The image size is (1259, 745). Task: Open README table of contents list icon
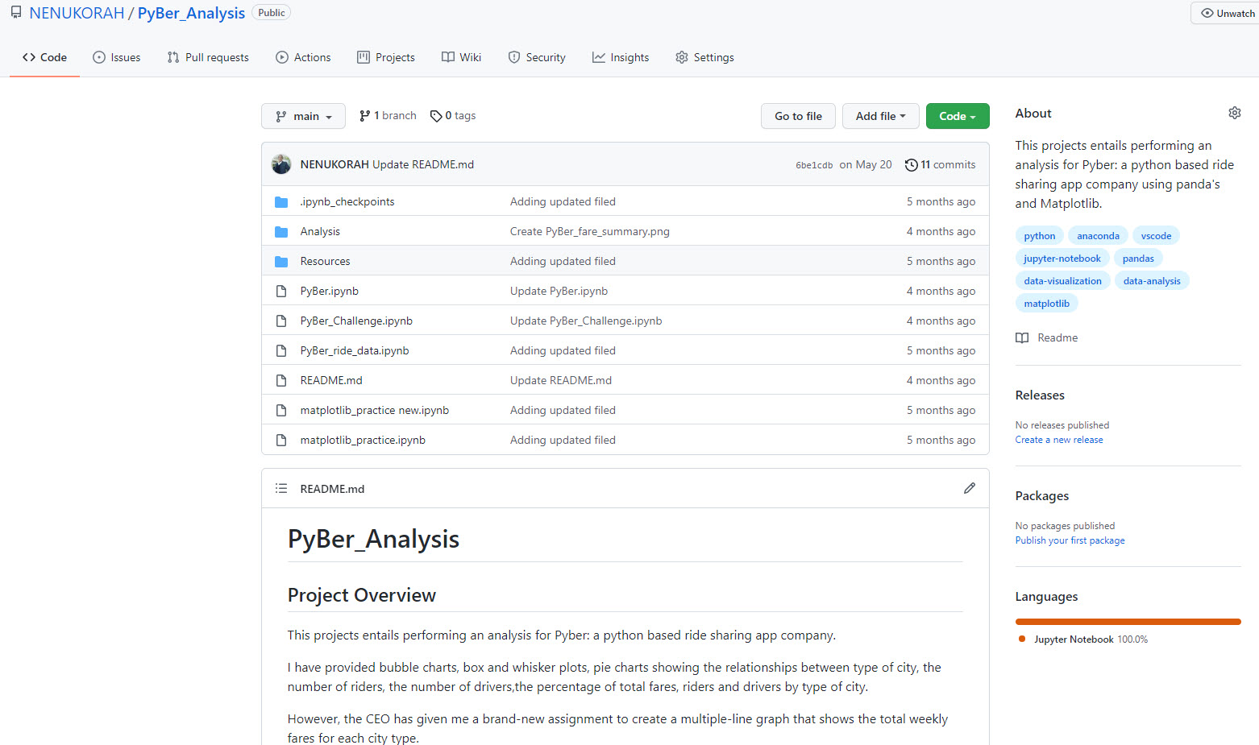281,488
